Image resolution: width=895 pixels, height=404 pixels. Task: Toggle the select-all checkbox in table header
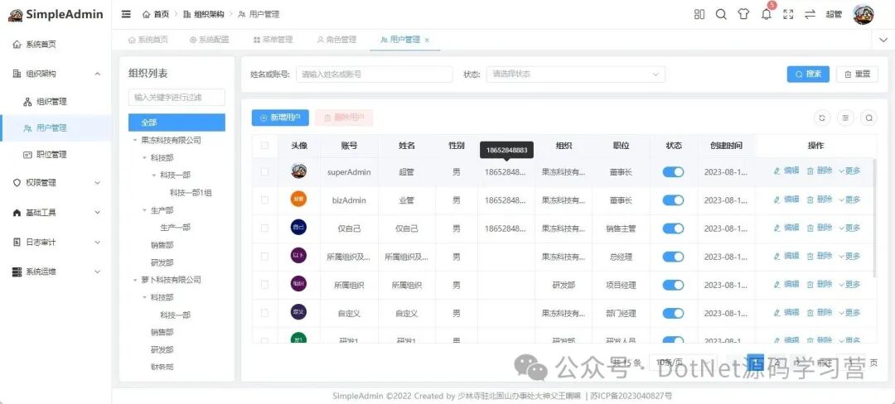tap(264, 146)
